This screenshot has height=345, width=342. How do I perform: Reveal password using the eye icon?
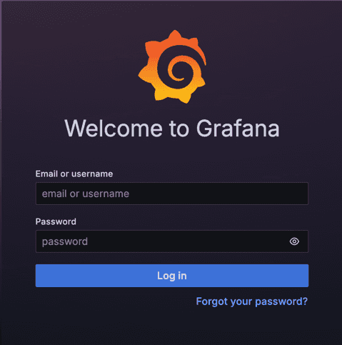(x=294, y=241)
